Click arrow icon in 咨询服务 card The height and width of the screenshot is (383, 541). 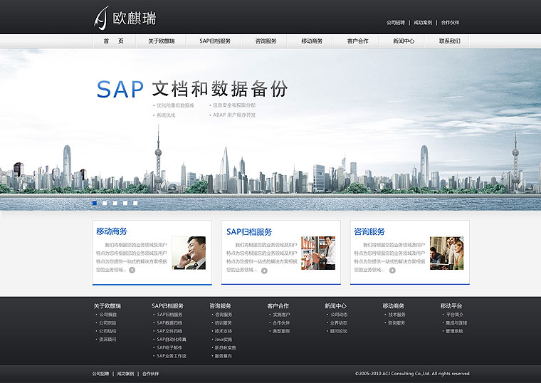coord(392,270)
